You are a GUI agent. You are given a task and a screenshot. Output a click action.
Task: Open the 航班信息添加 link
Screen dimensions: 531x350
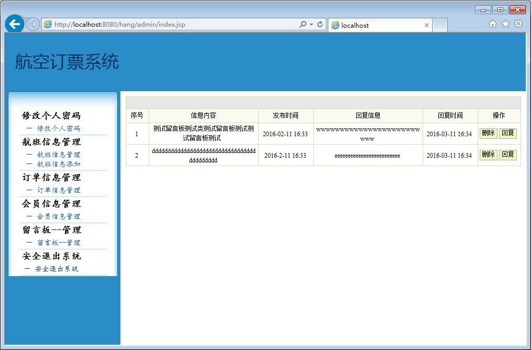point(58,164)
